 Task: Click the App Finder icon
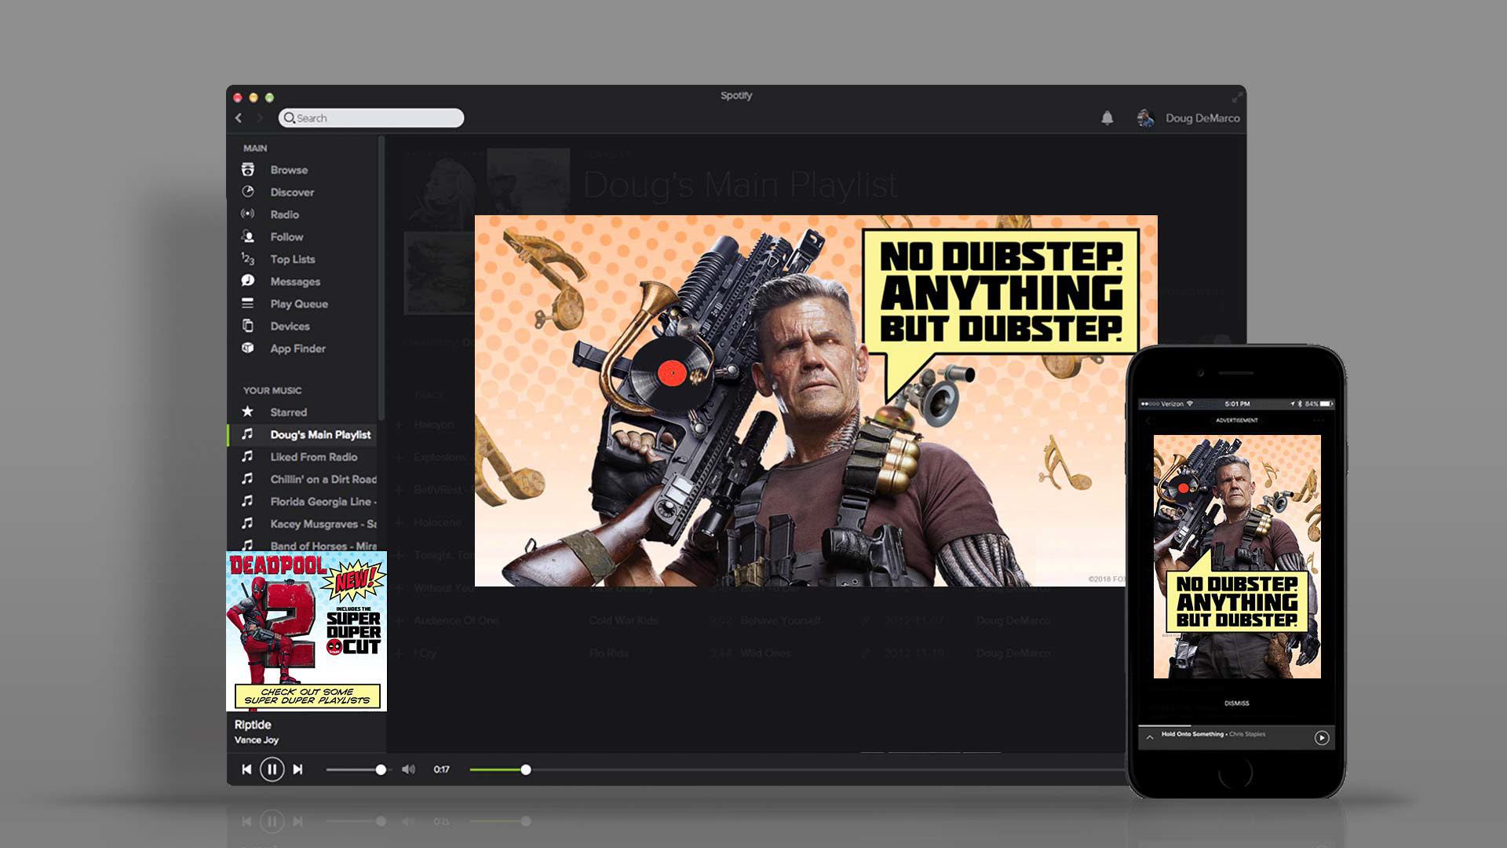(248, 348)
